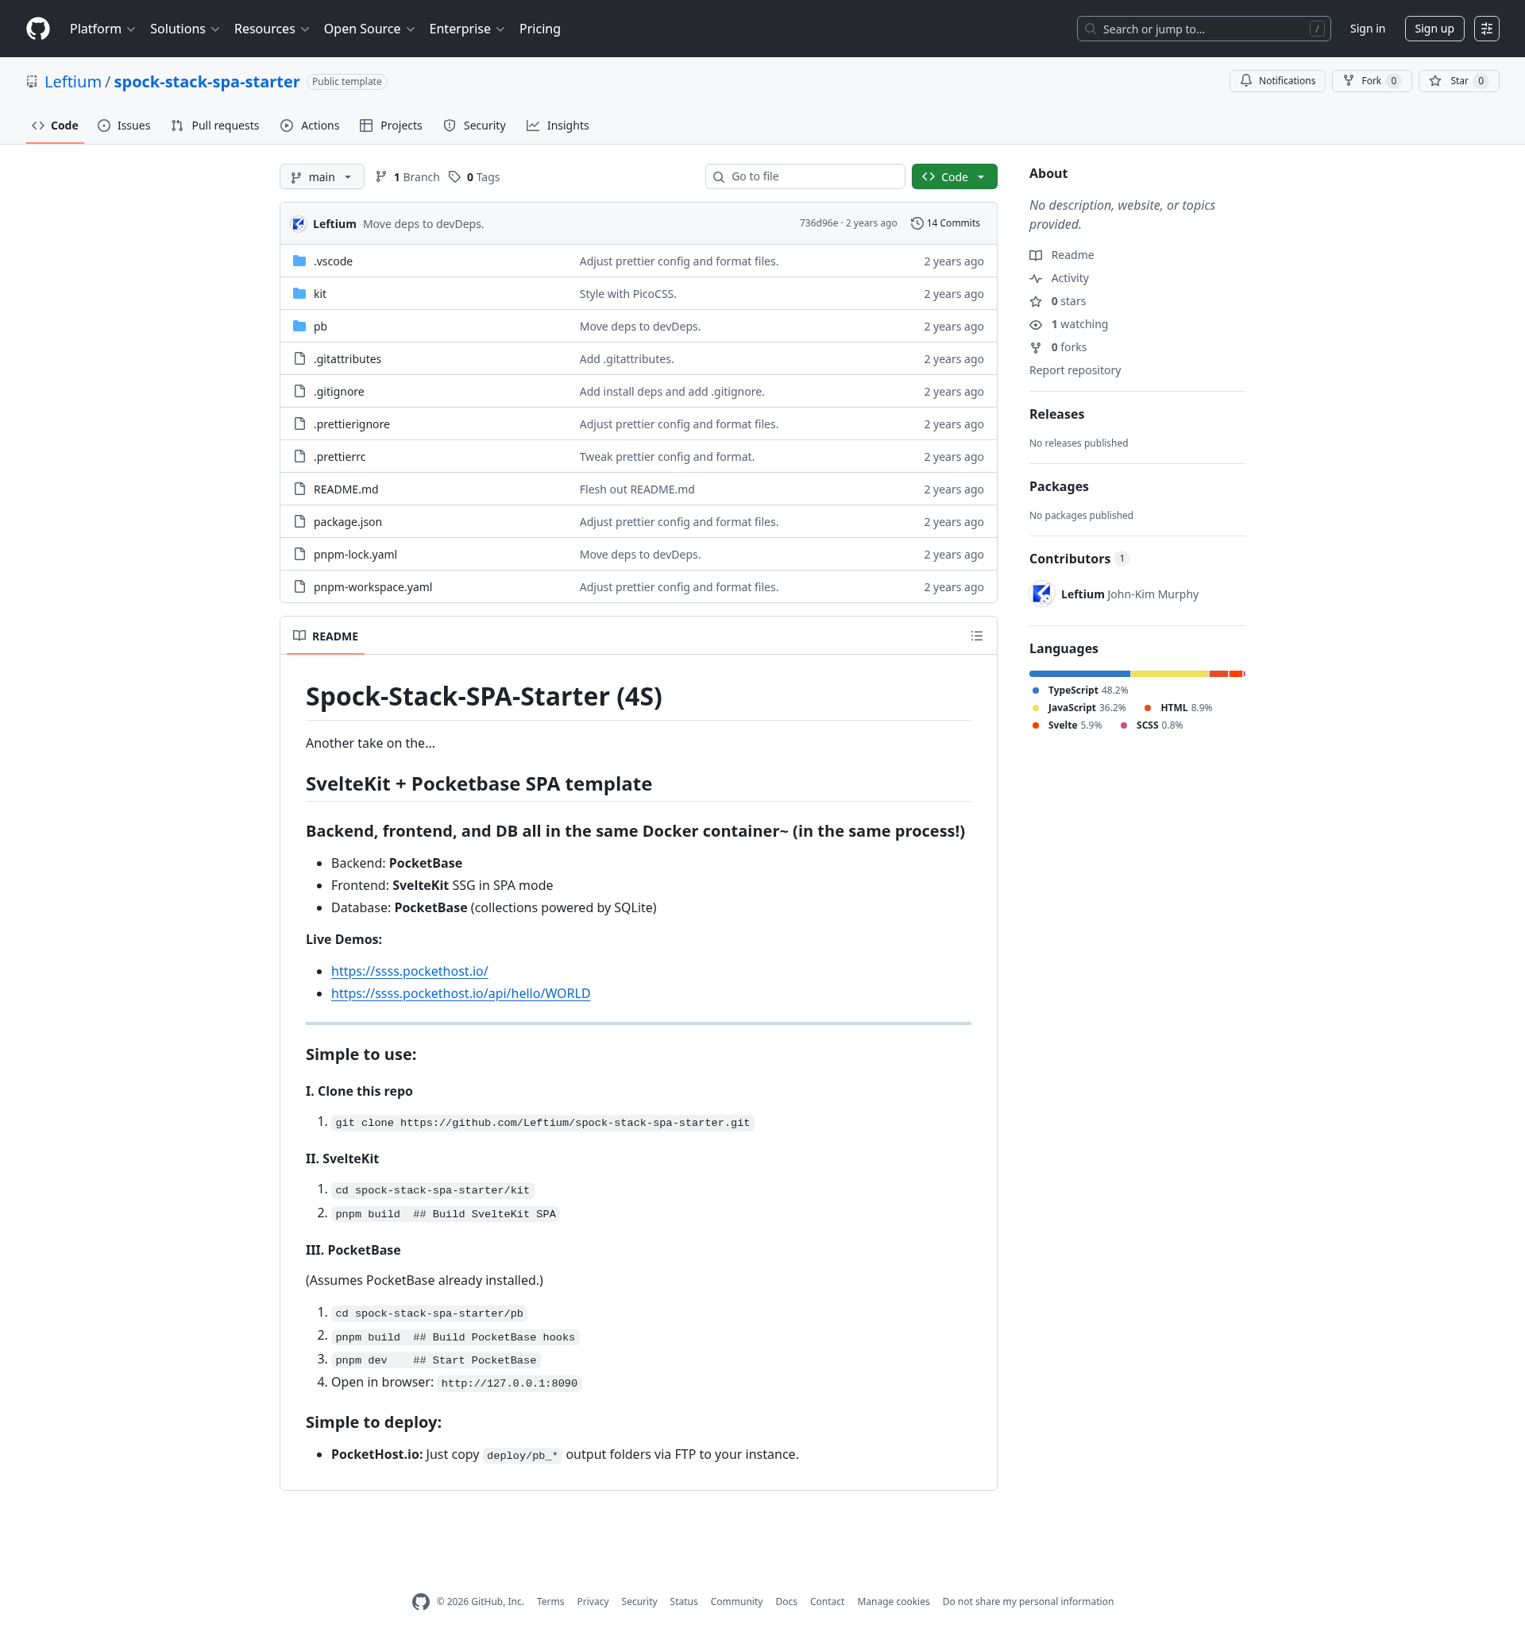Click the JavaScript segment of language bar
Screen dimensions: 1525x1644
1170,674
